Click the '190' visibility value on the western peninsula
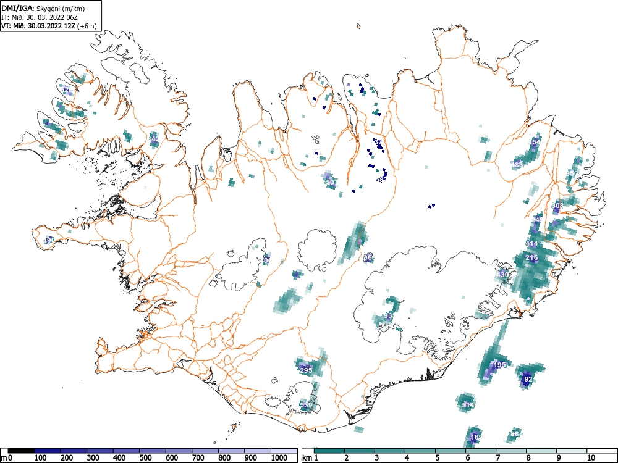Screen dimensions: 618x463 coord(49,240)
